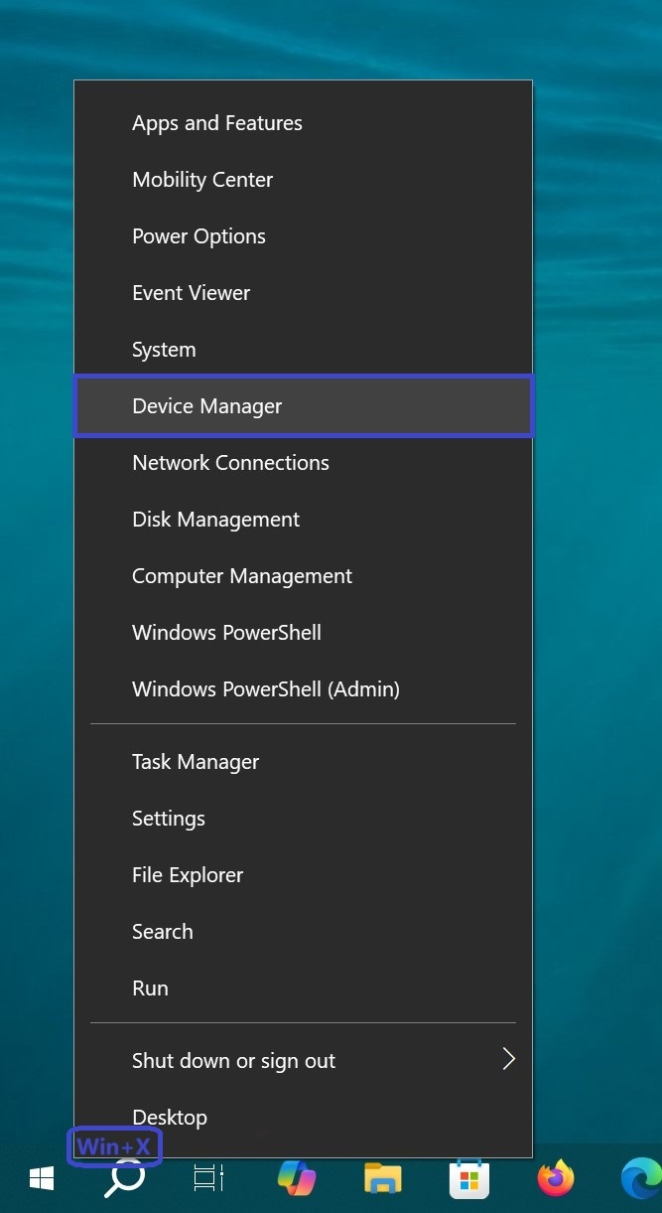Launch Firefox from the taskbar
The image size is (662, 1213).
(x=556, y=1179)
